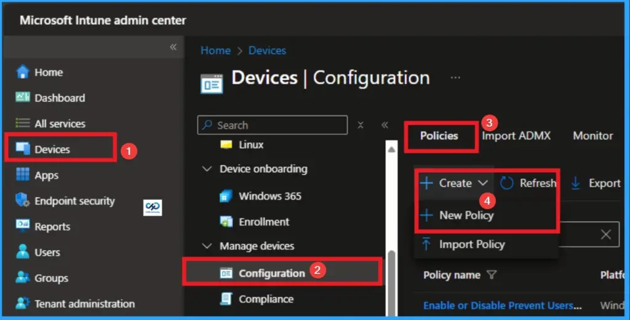Collapse the Devices submenu with double chevron

coord(385,125)
